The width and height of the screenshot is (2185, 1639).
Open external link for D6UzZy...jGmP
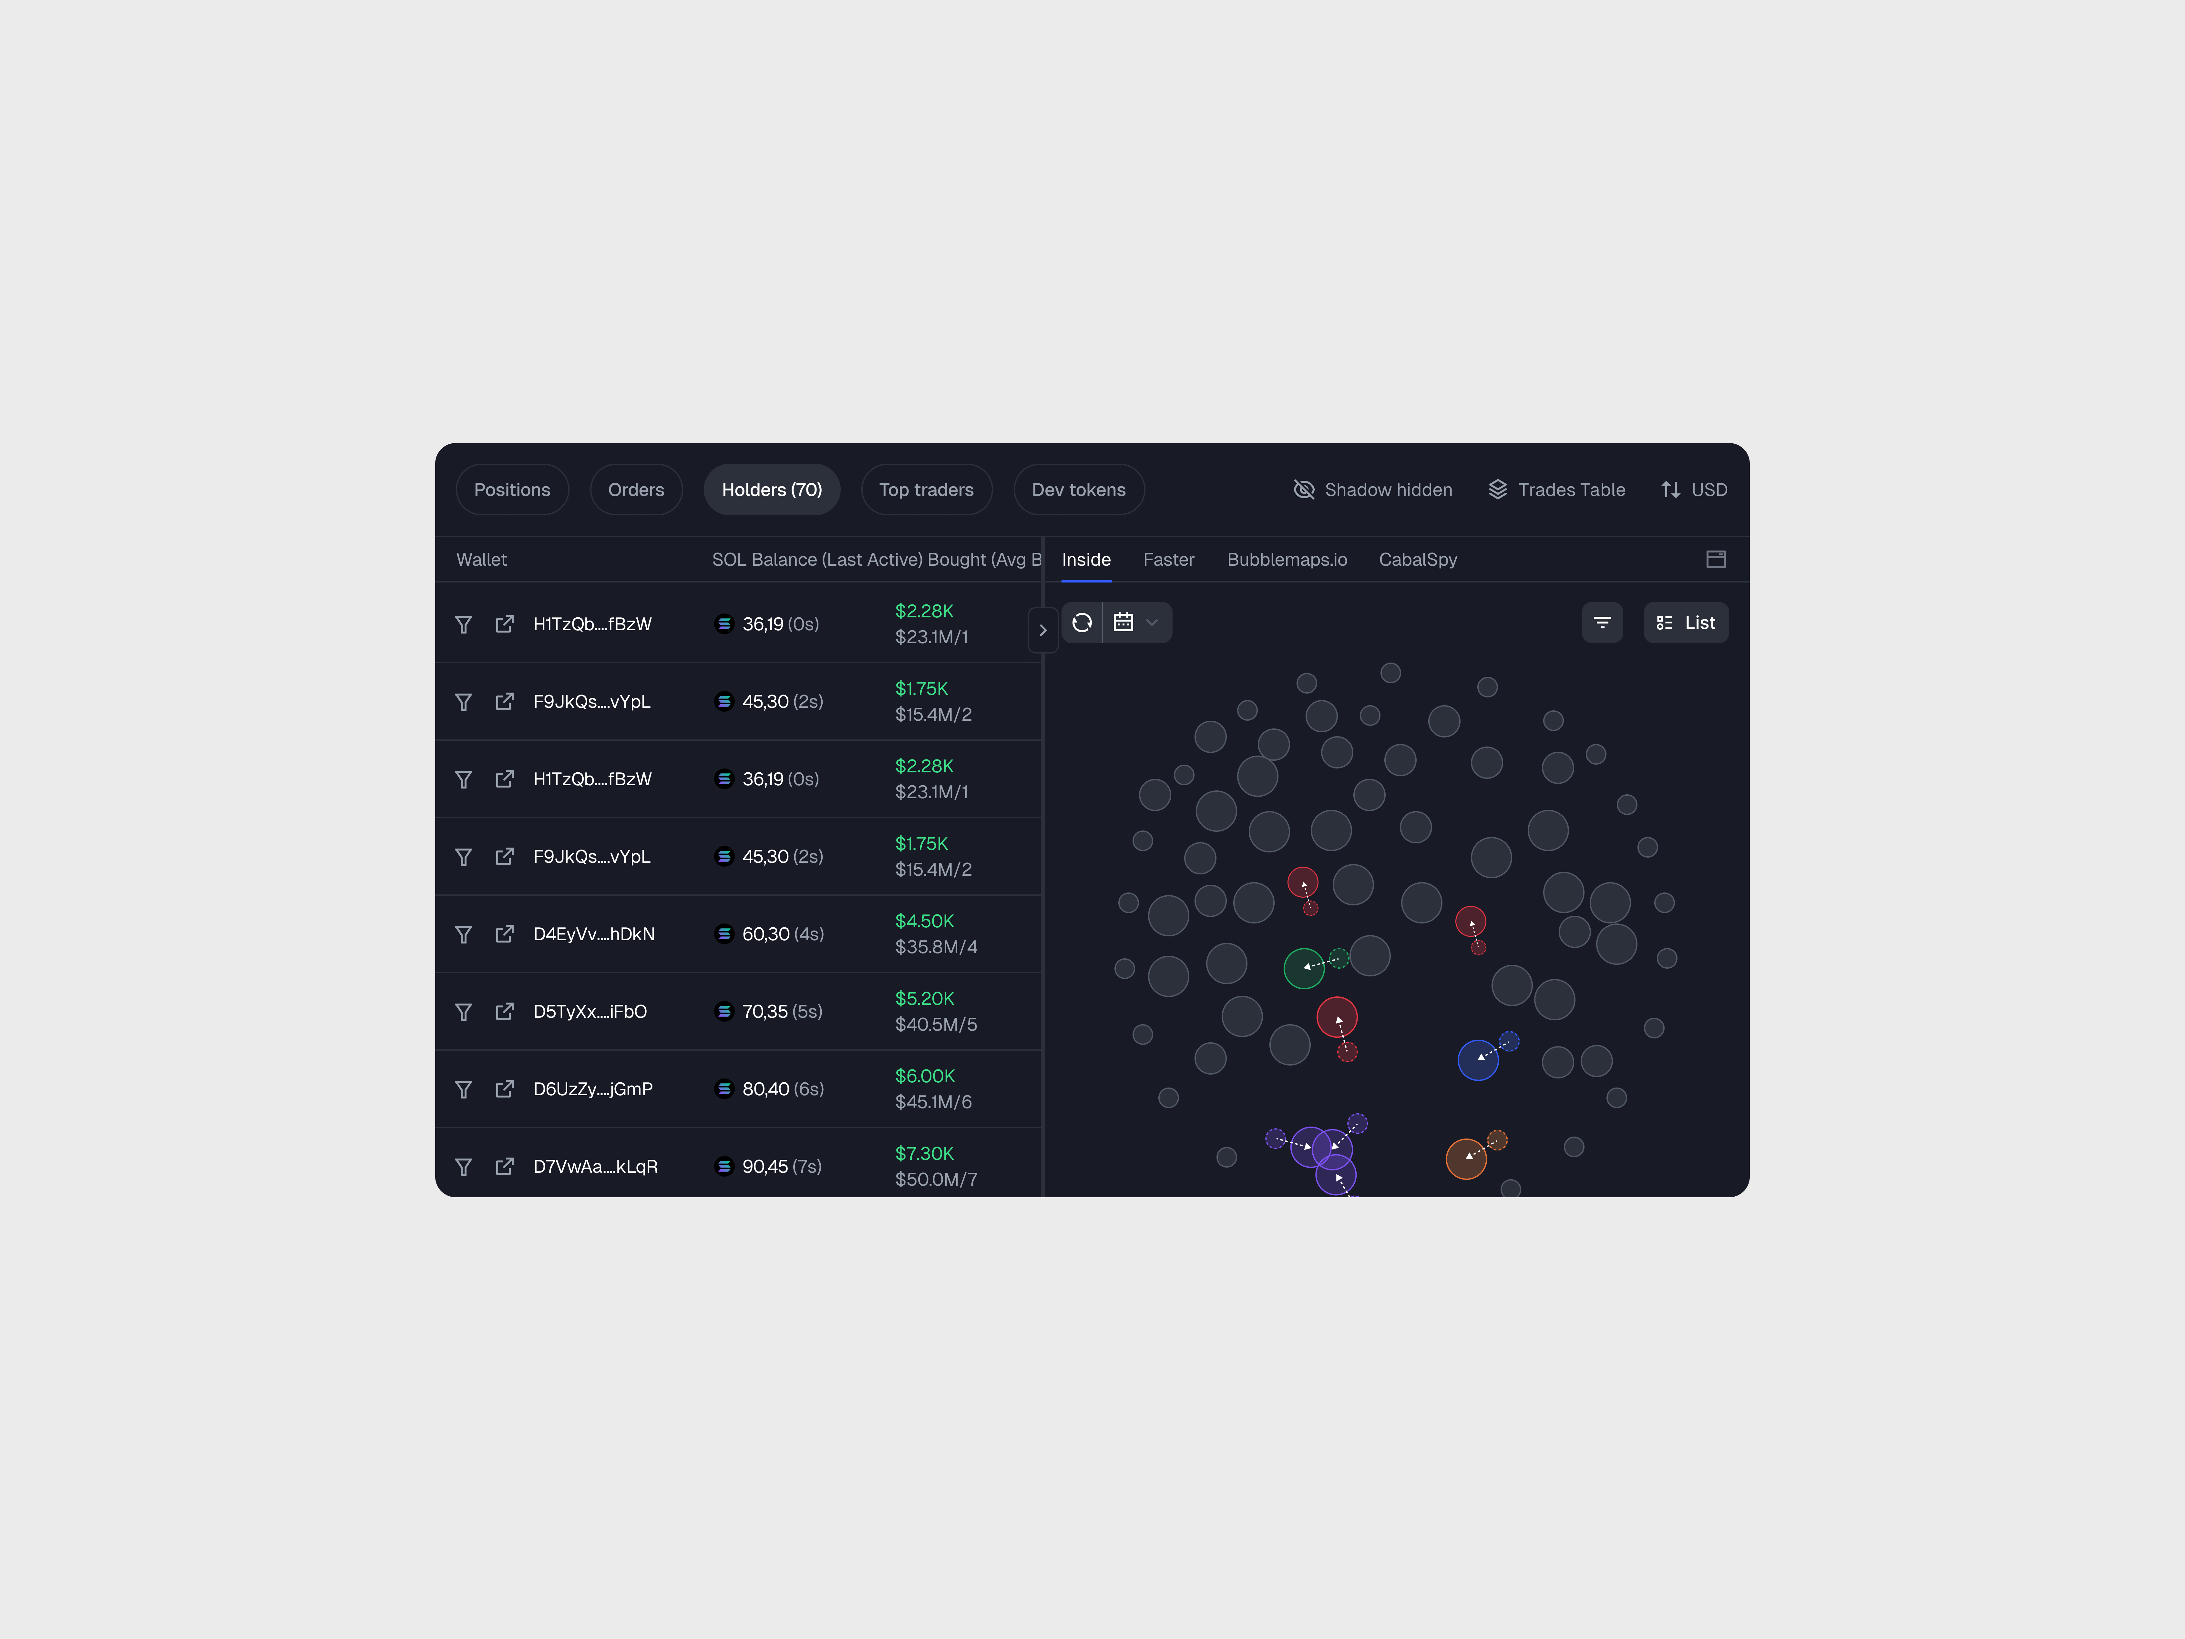click(x=505, y=1089)
